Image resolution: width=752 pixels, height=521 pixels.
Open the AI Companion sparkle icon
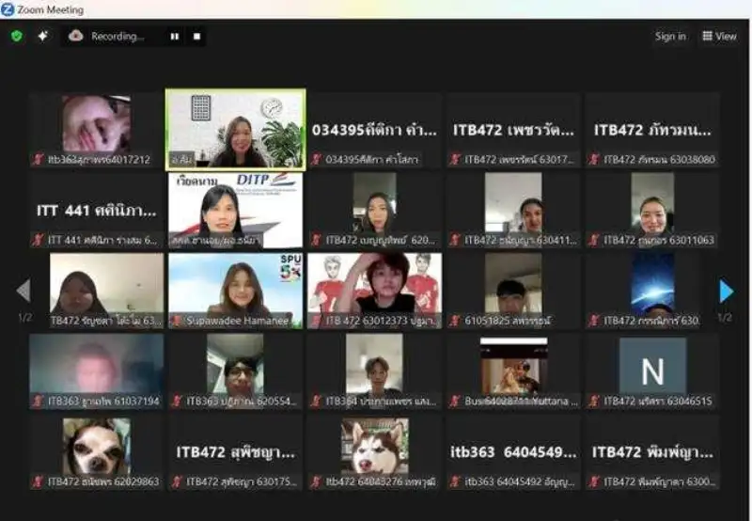point(43,36)
